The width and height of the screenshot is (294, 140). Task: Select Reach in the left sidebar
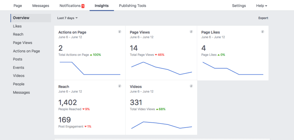pos(18,34)
